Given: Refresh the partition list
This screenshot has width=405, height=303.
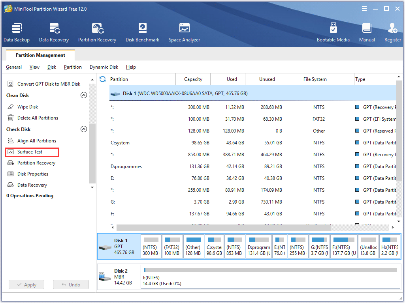Looking at the screenshot, I should [103, 79].
